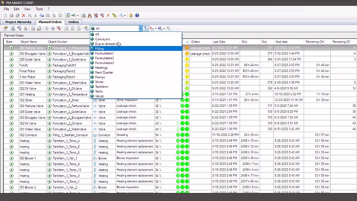
Task: Open dropdown arrow beside green import icon
Action: 78,16
